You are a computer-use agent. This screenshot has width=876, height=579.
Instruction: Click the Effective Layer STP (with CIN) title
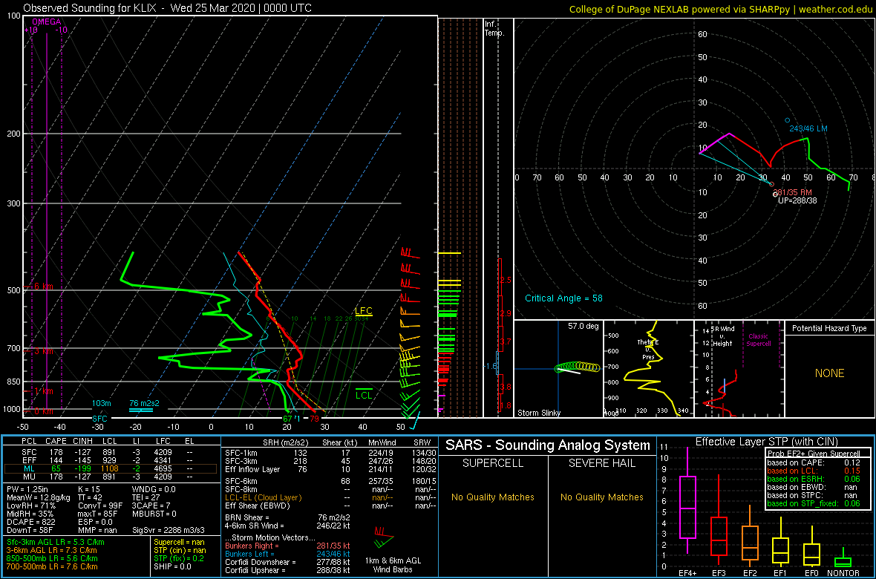[766, 442]
